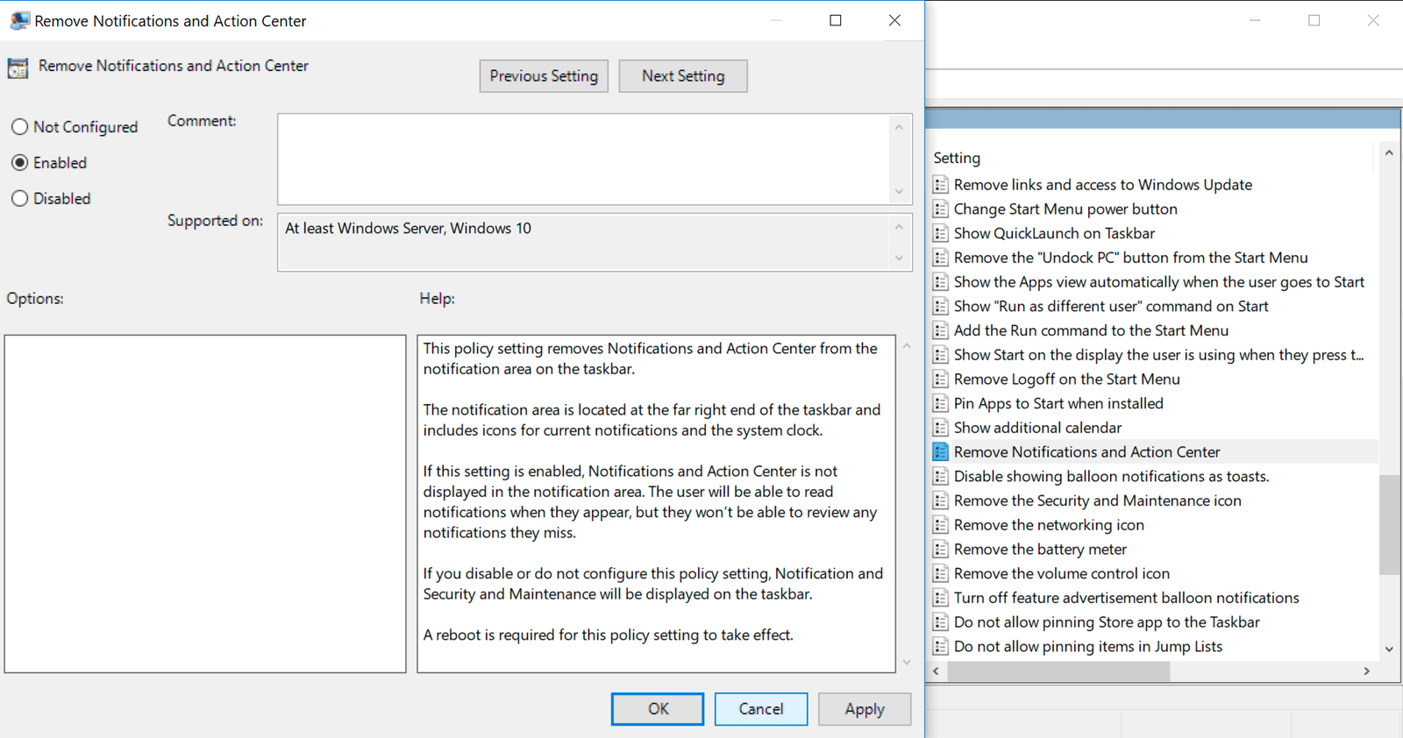Screen dimensions: 1403x738
Task: Click the icon beside Remove the Security and Maintenance icon
Action: pyautogui.click(x=940, y=500)
